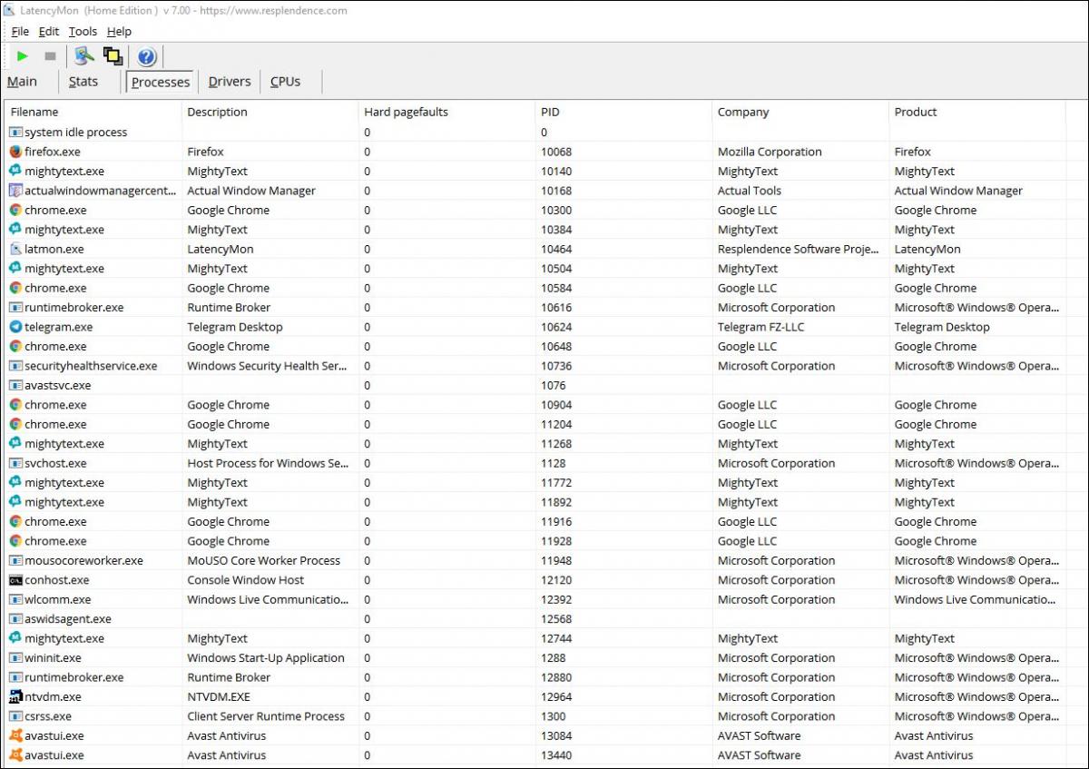
Task: Switch to the Drivers tab
Action: (229, 82)
